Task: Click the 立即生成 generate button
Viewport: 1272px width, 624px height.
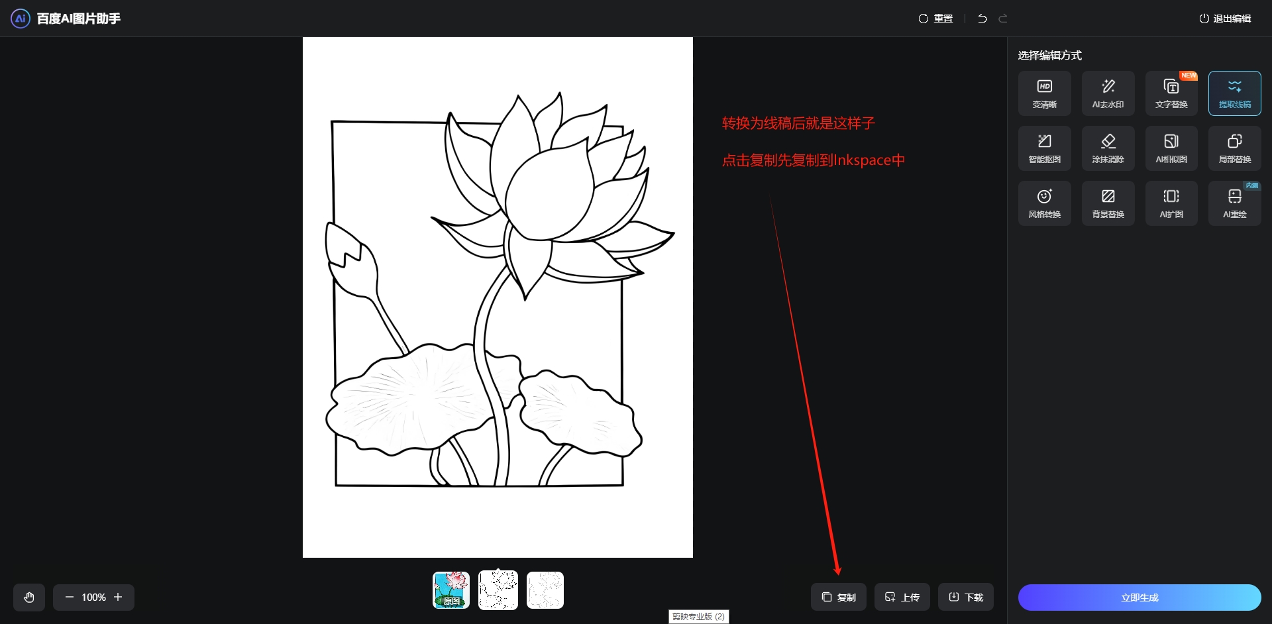Action: pos(1139,598)
